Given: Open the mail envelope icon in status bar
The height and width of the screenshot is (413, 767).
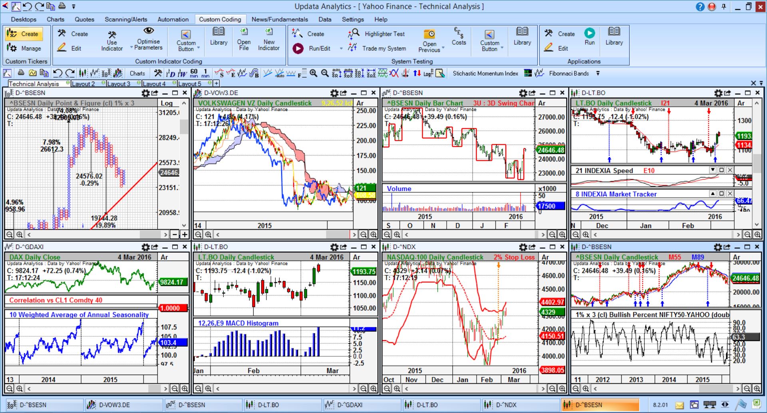Looking at the screenshot, I should click(680, 405).
